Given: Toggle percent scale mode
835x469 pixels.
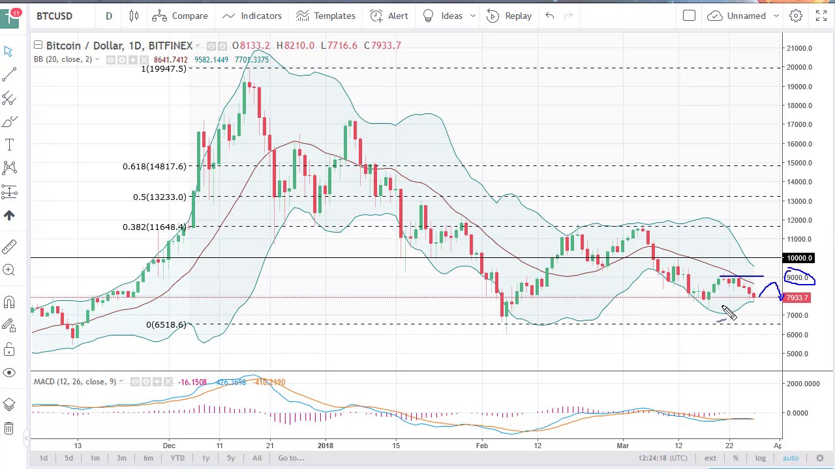Looking at the screenshot, I should (735, 458).
